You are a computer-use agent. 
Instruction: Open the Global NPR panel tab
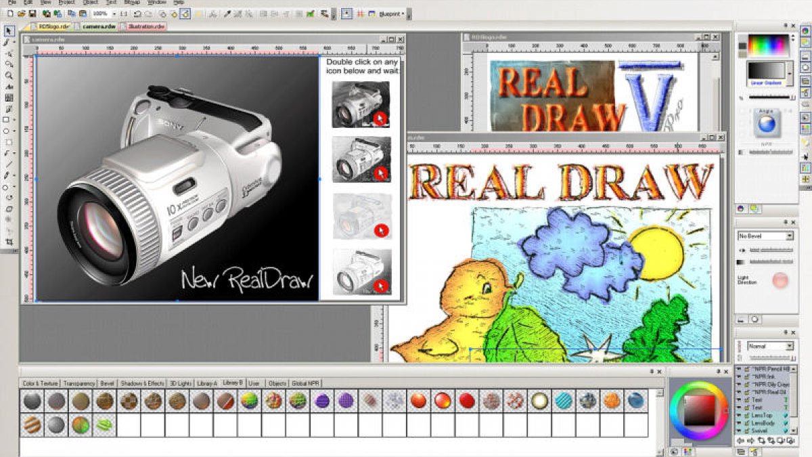coord(305,383)
